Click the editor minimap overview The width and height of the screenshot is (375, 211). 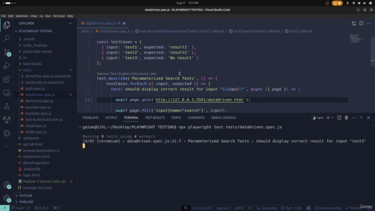tap(358, 39)
